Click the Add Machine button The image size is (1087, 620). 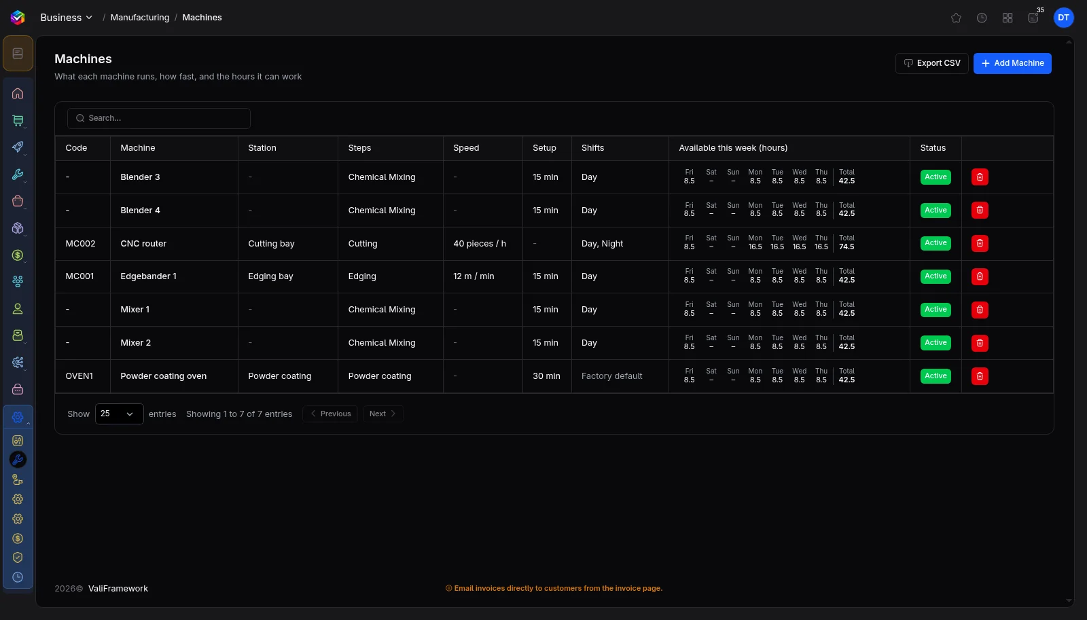[1012, 63]
